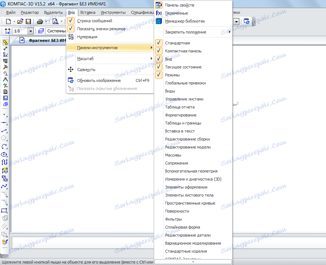Open the 1.0 step value dropdown
Screen dimensions: 326x265
(x=31, y=31)
